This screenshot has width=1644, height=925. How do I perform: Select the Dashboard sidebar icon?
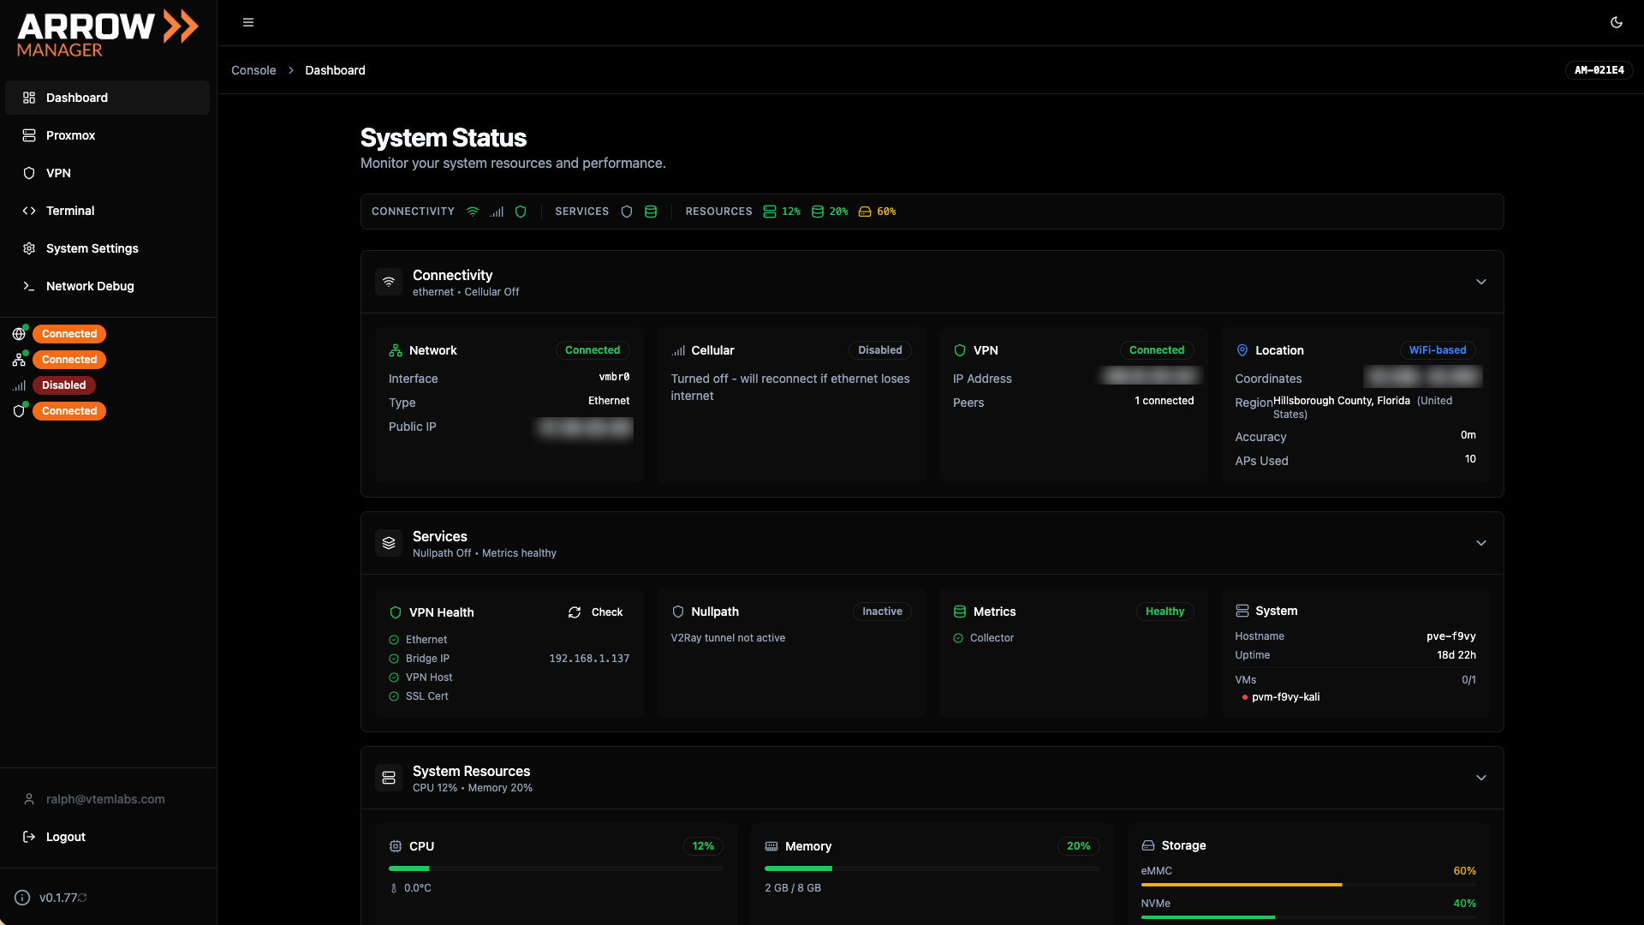[29, 98]
